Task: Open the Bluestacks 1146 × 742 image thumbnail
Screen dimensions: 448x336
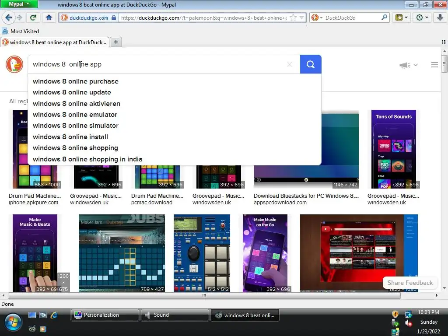Action: pyautogui.click(x=340, y=149)
